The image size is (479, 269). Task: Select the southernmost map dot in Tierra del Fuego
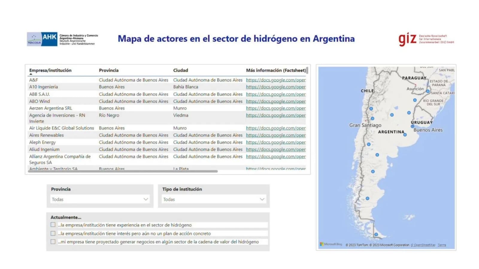pos(376,234)
